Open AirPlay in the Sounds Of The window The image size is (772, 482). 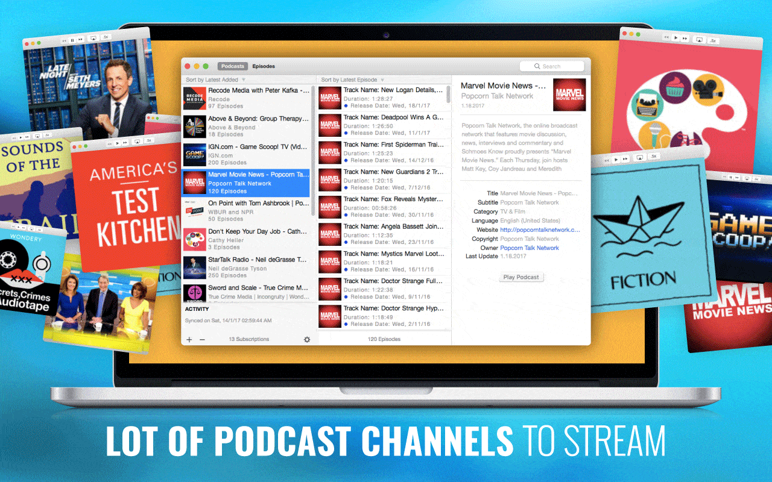tap(37, 136)
